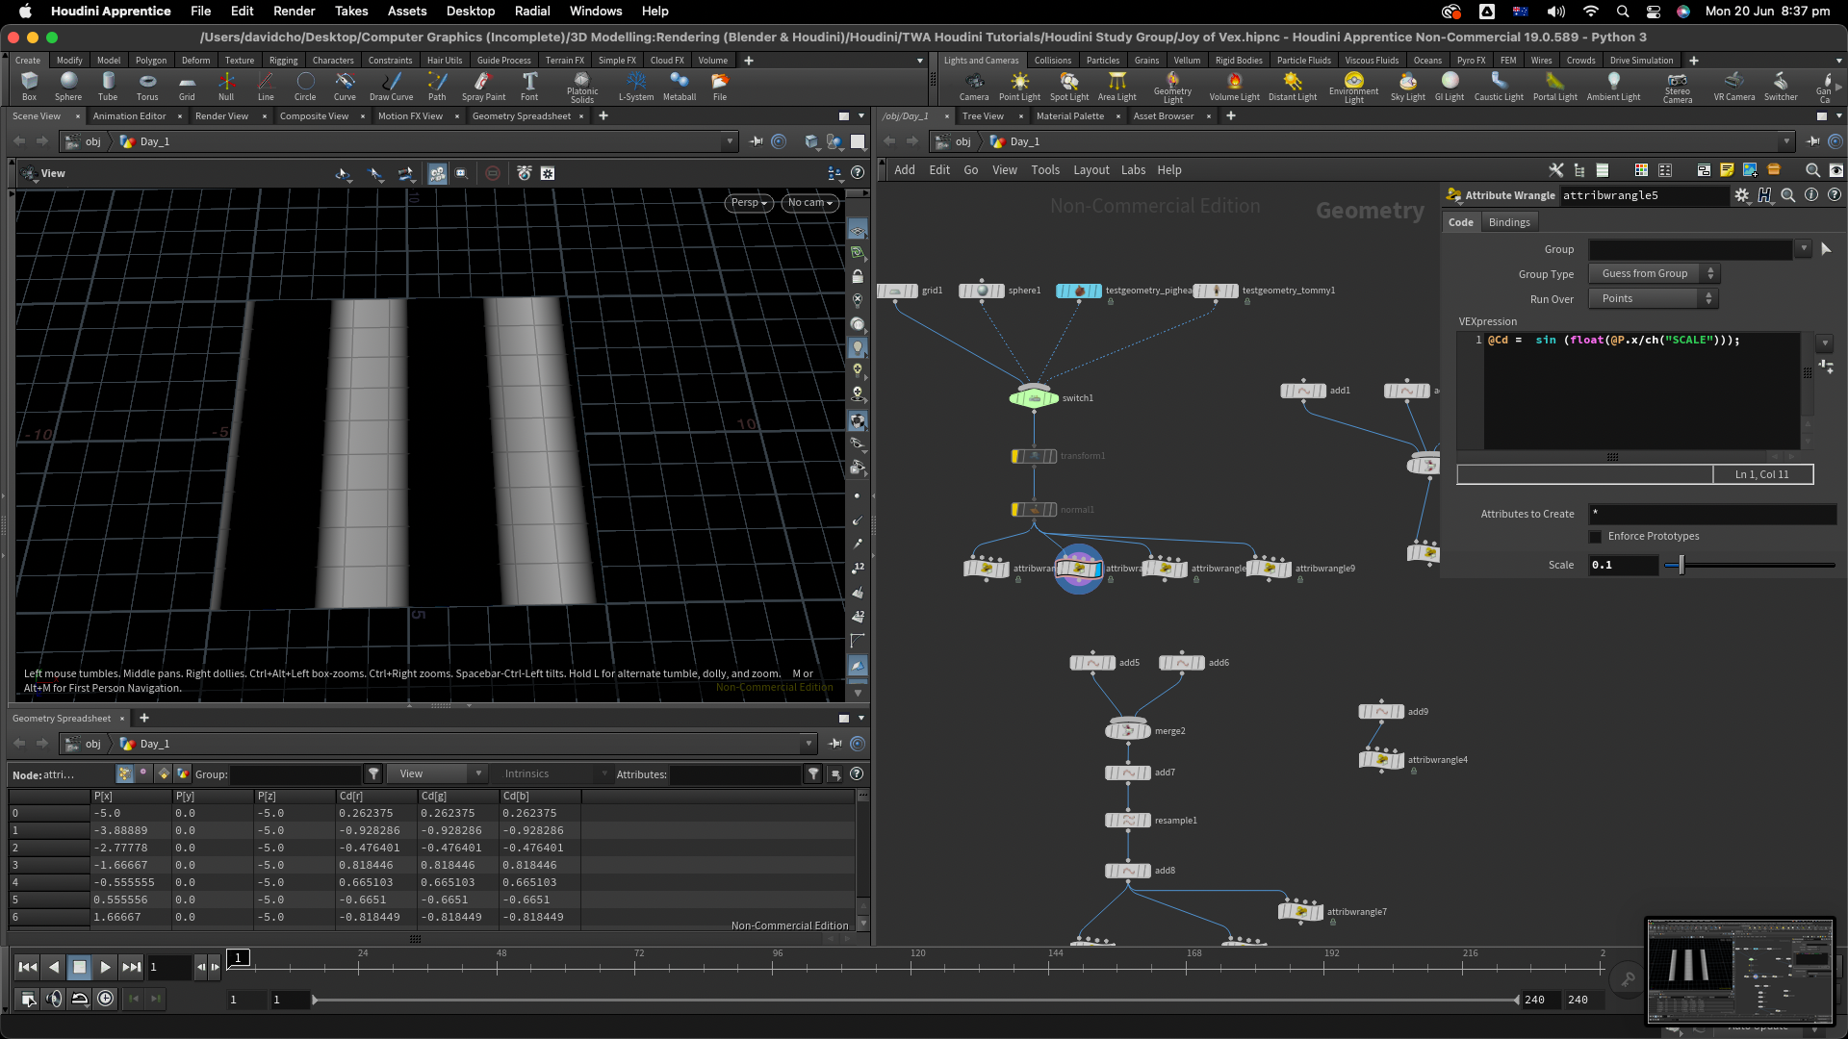Screen dimensions: 1848x1039
Task: Click the Torus shelf tool
Action: coord(147,86)
